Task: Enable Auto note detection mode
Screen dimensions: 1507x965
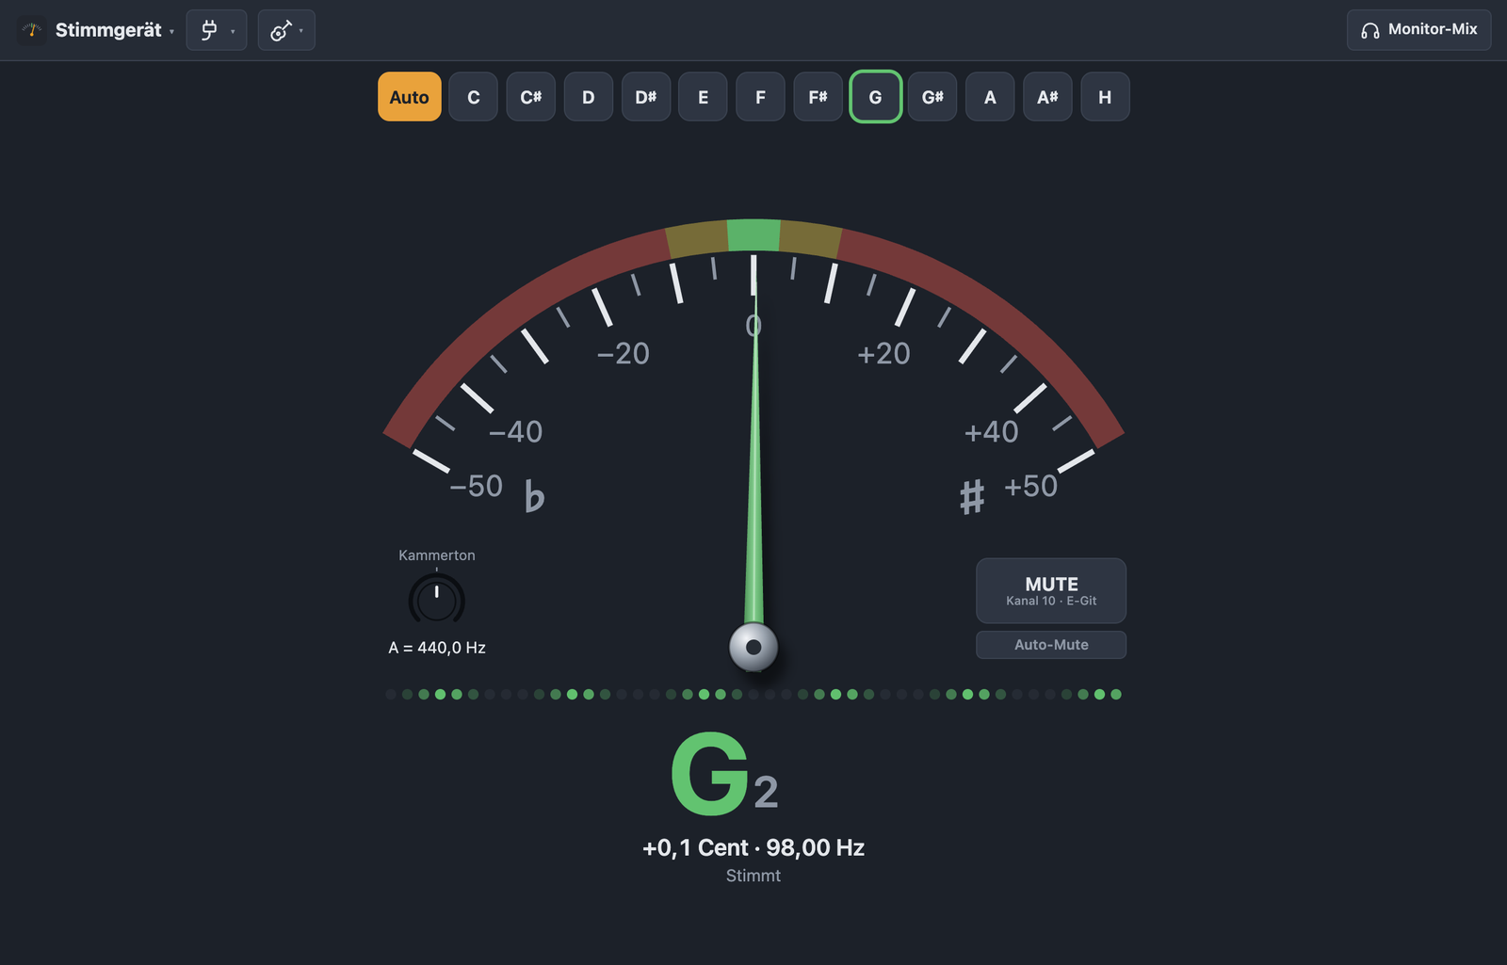Action: [x=410, y=97]
